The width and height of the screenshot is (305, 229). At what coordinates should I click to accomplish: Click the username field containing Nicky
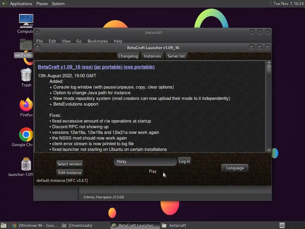click(x=145, y=161)
